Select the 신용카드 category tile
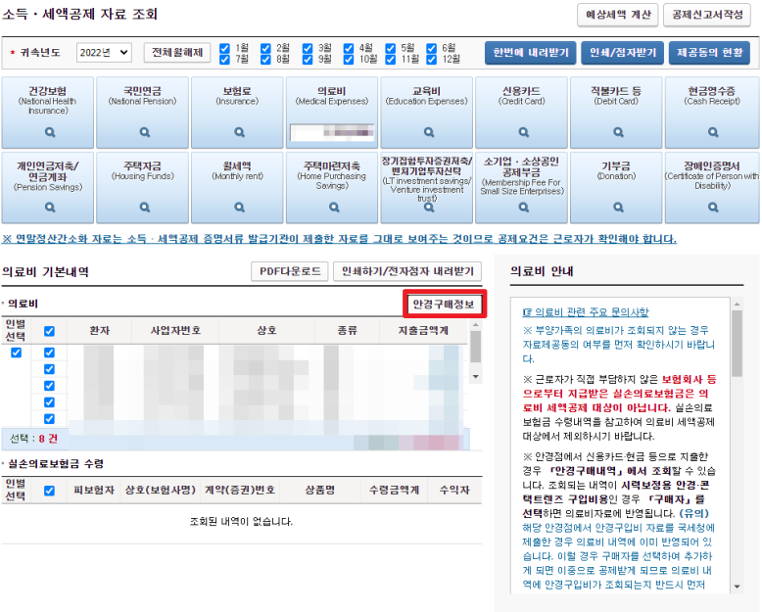 [x=521, y=113]
